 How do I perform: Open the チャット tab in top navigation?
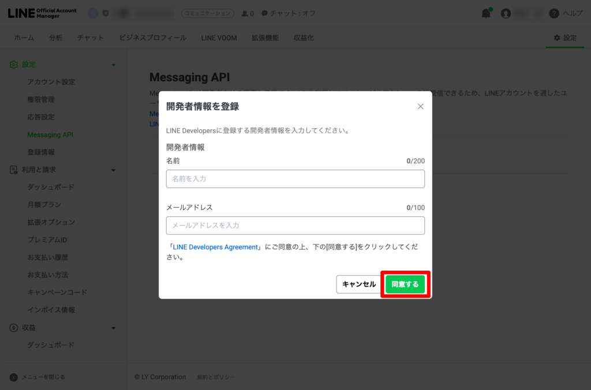(x=90, y=37)
